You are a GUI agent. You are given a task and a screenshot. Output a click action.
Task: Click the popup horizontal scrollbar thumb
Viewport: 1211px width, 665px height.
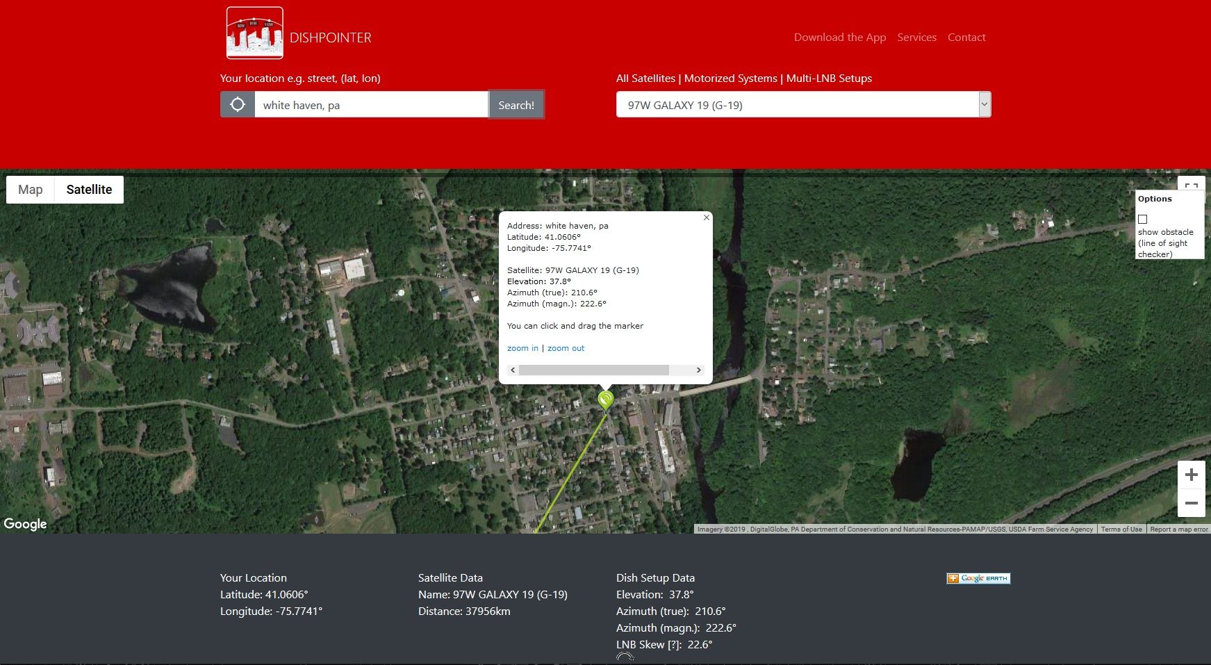coord(594,370)
